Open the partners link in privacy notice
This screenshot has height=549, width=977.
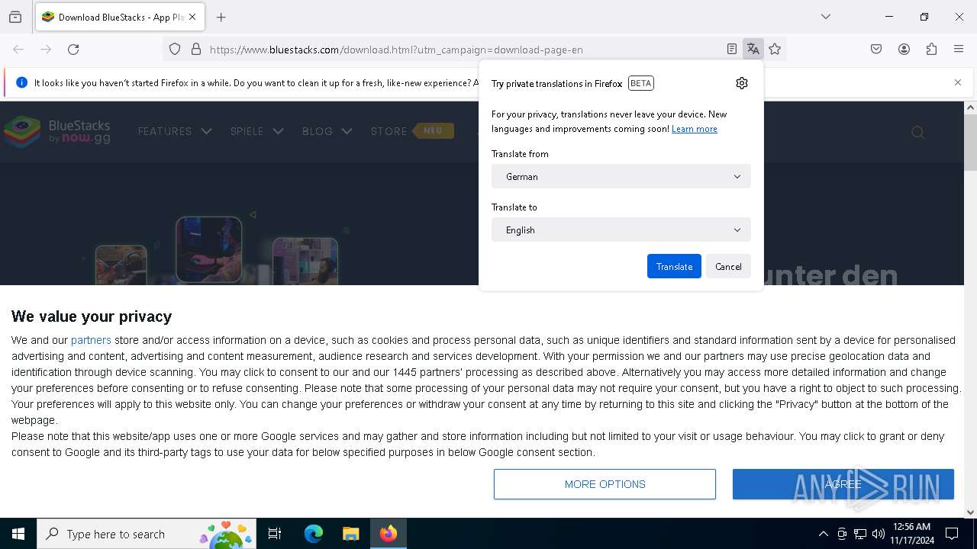tap(91, 340)
